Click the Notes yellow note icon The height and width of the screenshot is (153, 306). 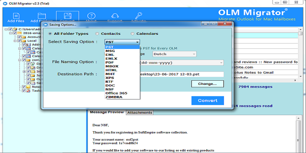28,87
